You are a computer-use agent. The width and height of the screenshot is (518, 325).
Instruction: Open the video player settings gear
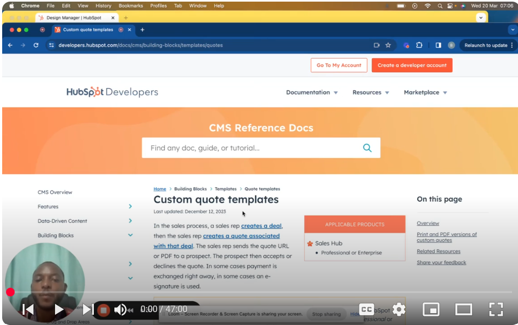tap(399, 309)
